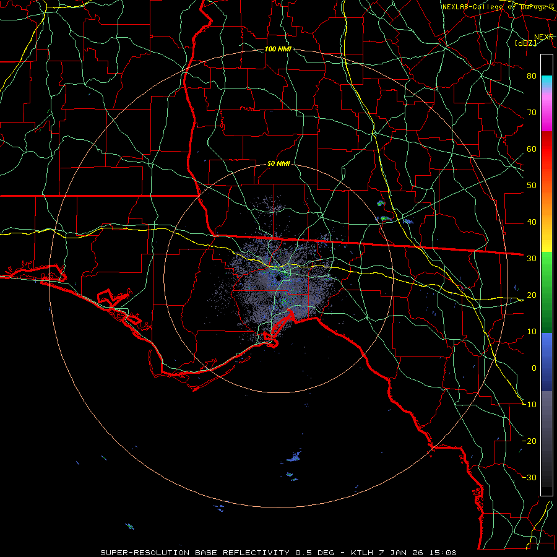The height and width of the screenshot is (557, 557).
Task: Click the 30 value on dBZ scale
Action: [532, 259]
